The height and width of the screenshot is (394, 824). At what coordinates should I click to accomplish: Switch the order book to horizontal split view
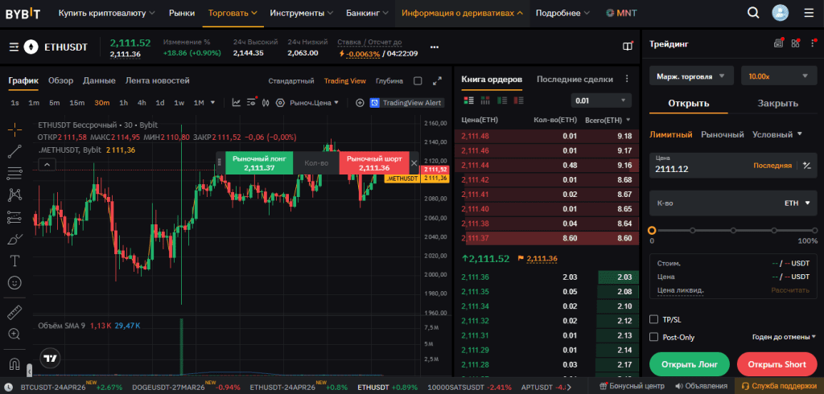485,100
